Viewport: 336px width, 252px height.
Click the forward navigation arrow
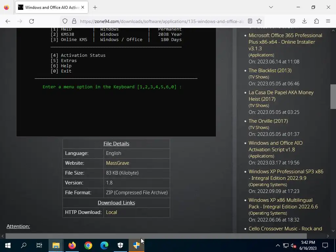pyautogui.click(x=20, y=21)
